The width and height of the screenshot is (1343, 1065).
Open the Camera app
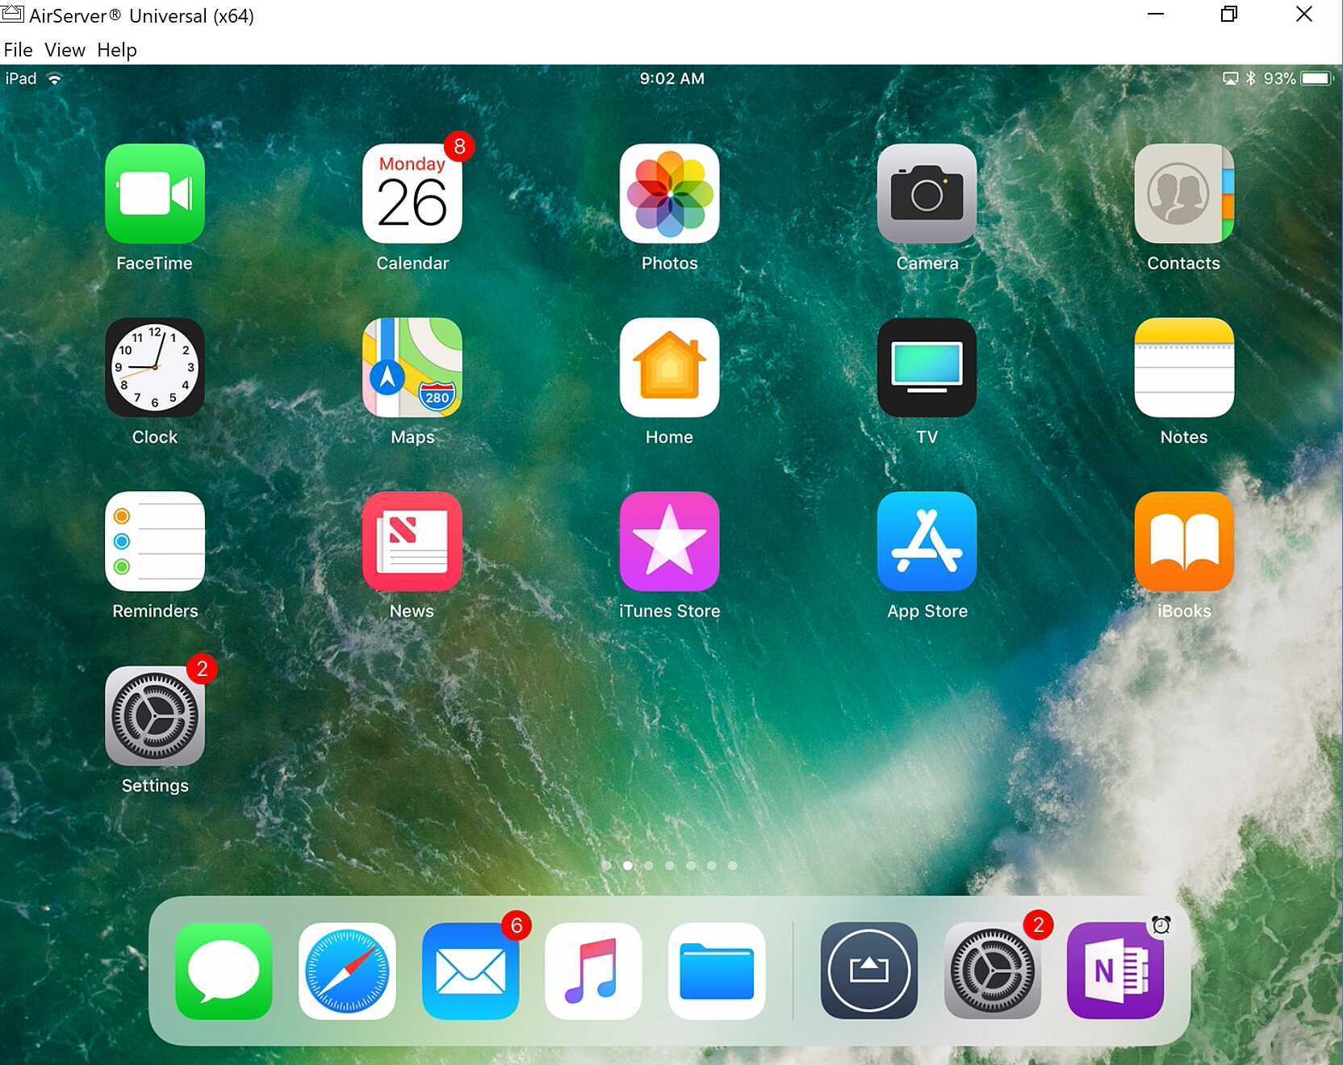(x=926, y=194)
